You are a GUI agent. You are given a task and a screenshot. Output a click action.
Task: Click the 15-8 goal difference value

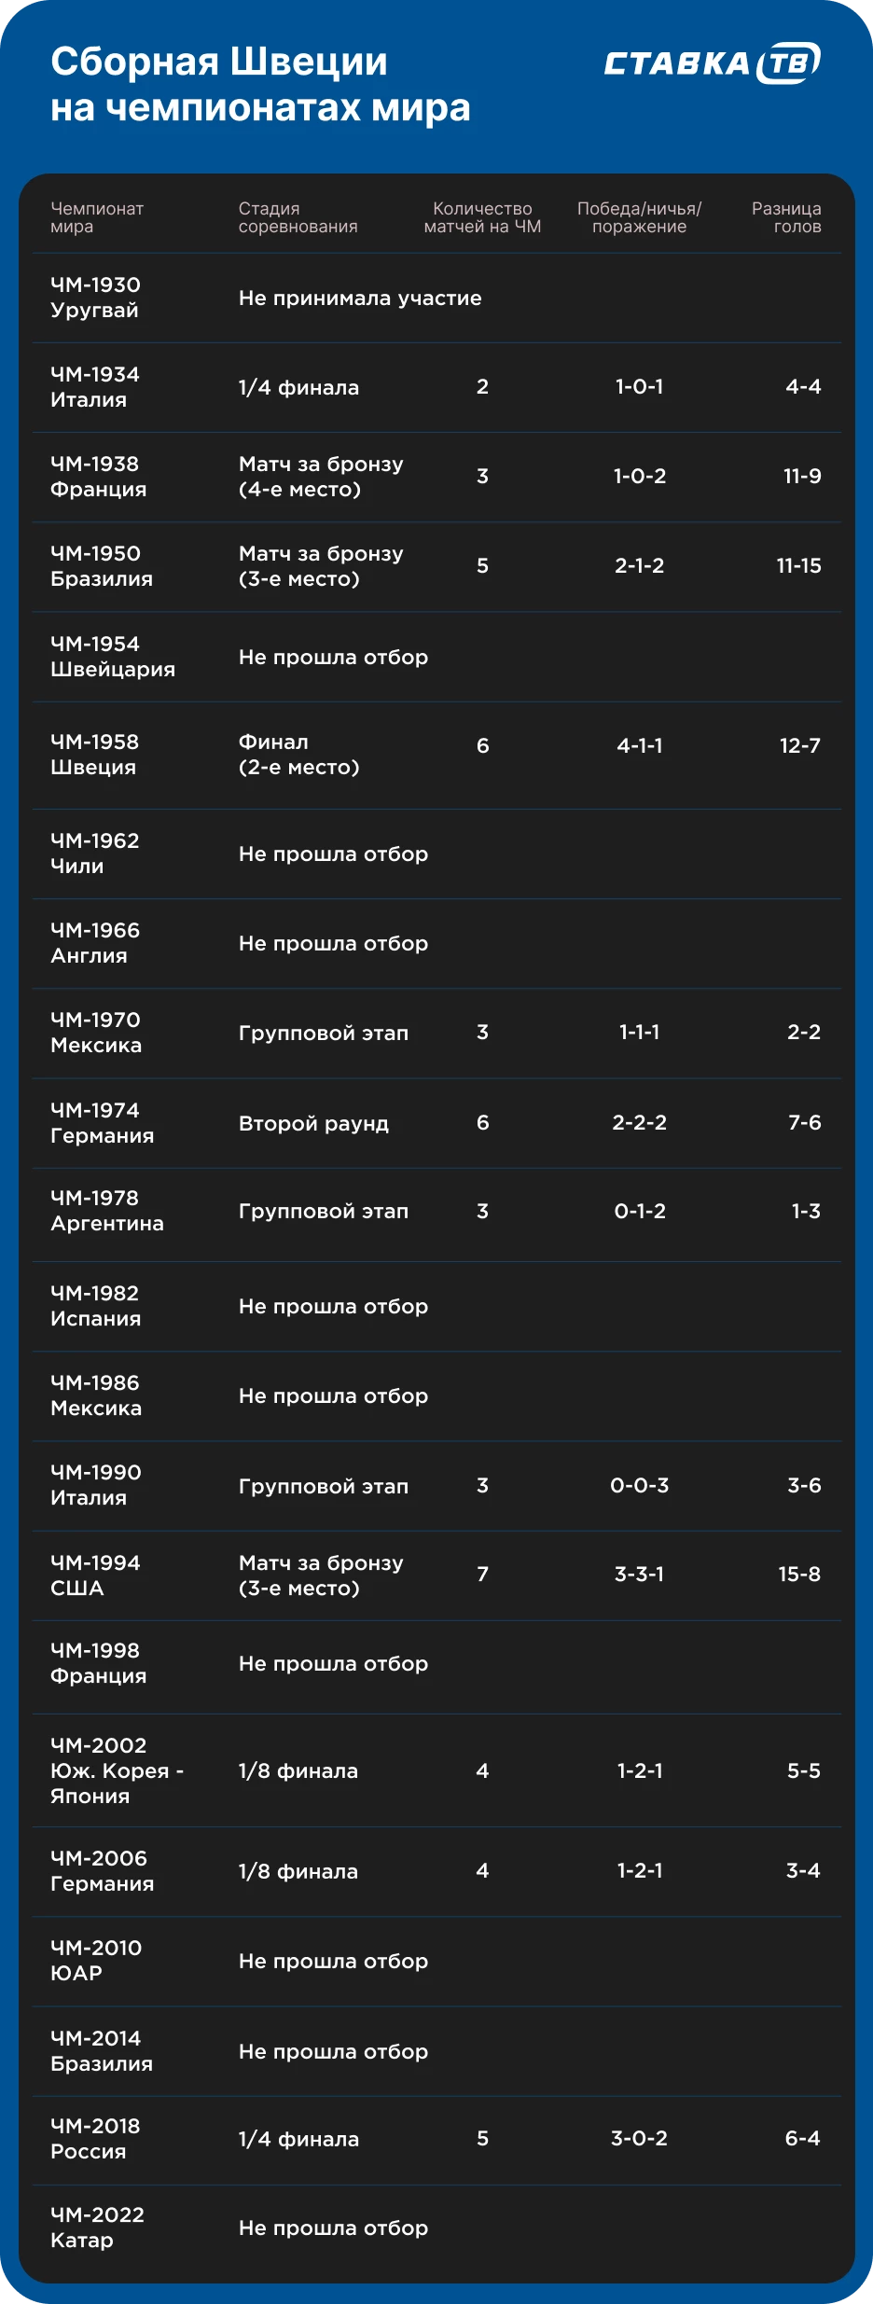pos(799,1575)
